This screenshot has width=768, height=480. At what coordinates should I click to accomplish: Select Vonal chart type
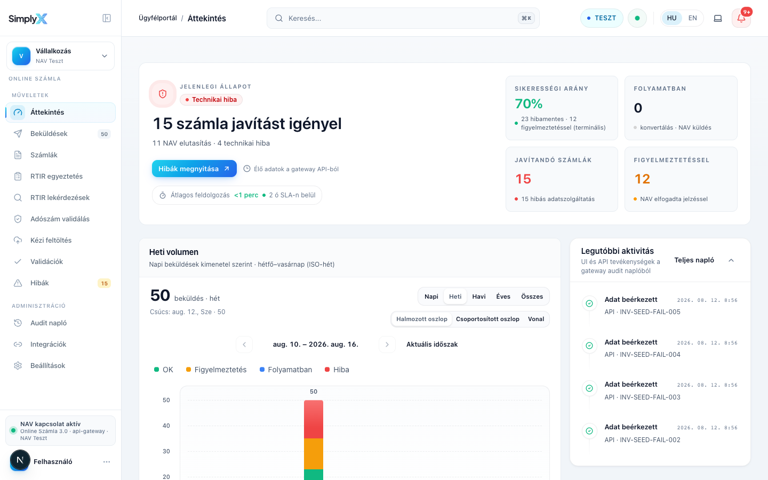tap(536, 319)
